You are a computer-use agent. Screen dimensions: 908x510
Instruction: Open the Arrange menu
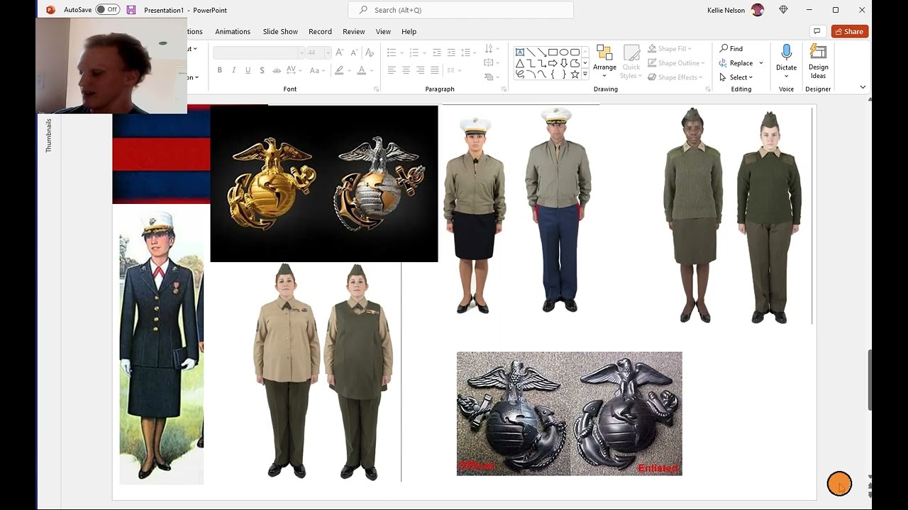604,61
